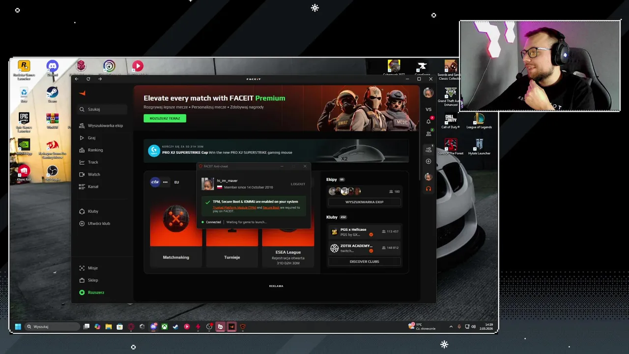Image resolution: width=629 pixels, height=354 pixels.
Task: Click DISCOVER CLUBS button
Action: tap(364, 262)
